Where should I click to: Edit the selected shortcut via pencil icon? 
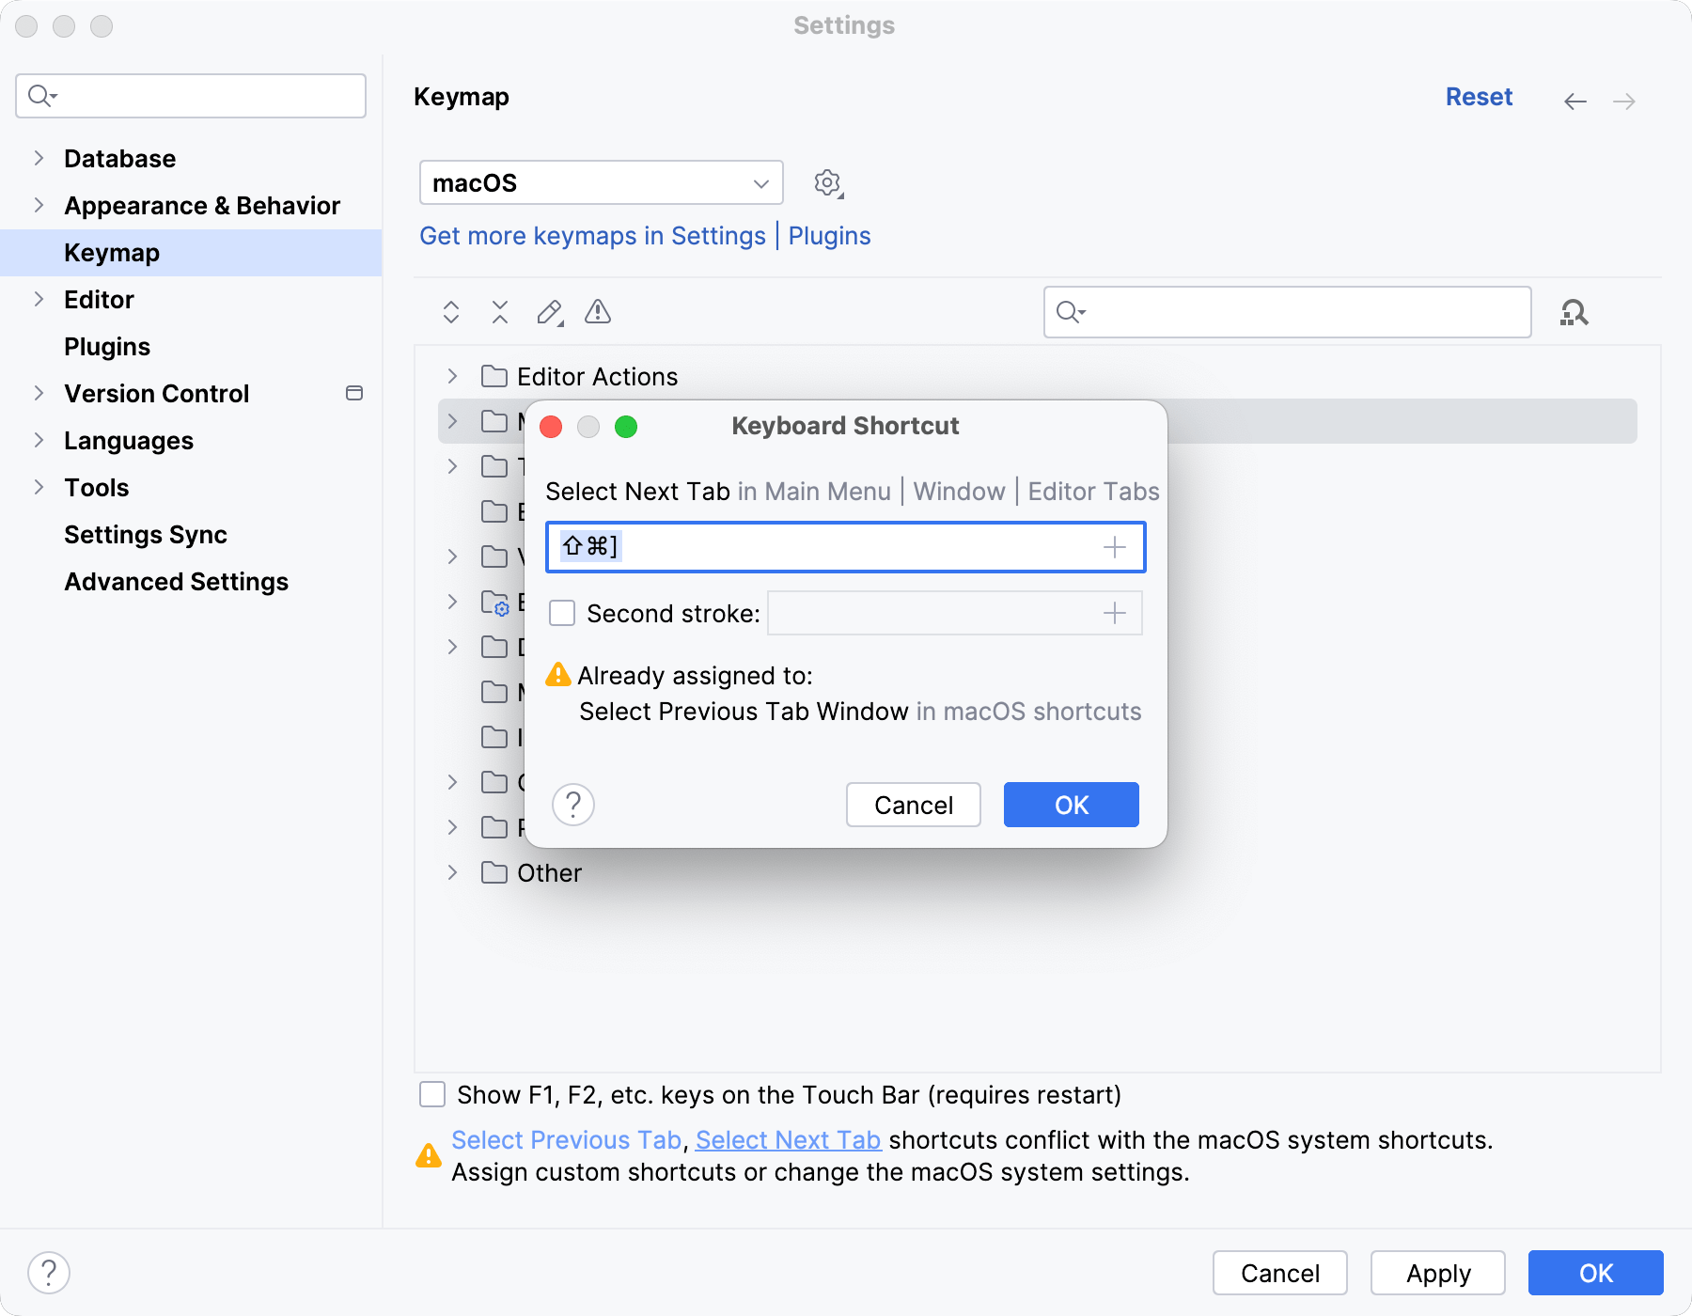[549, 312]
